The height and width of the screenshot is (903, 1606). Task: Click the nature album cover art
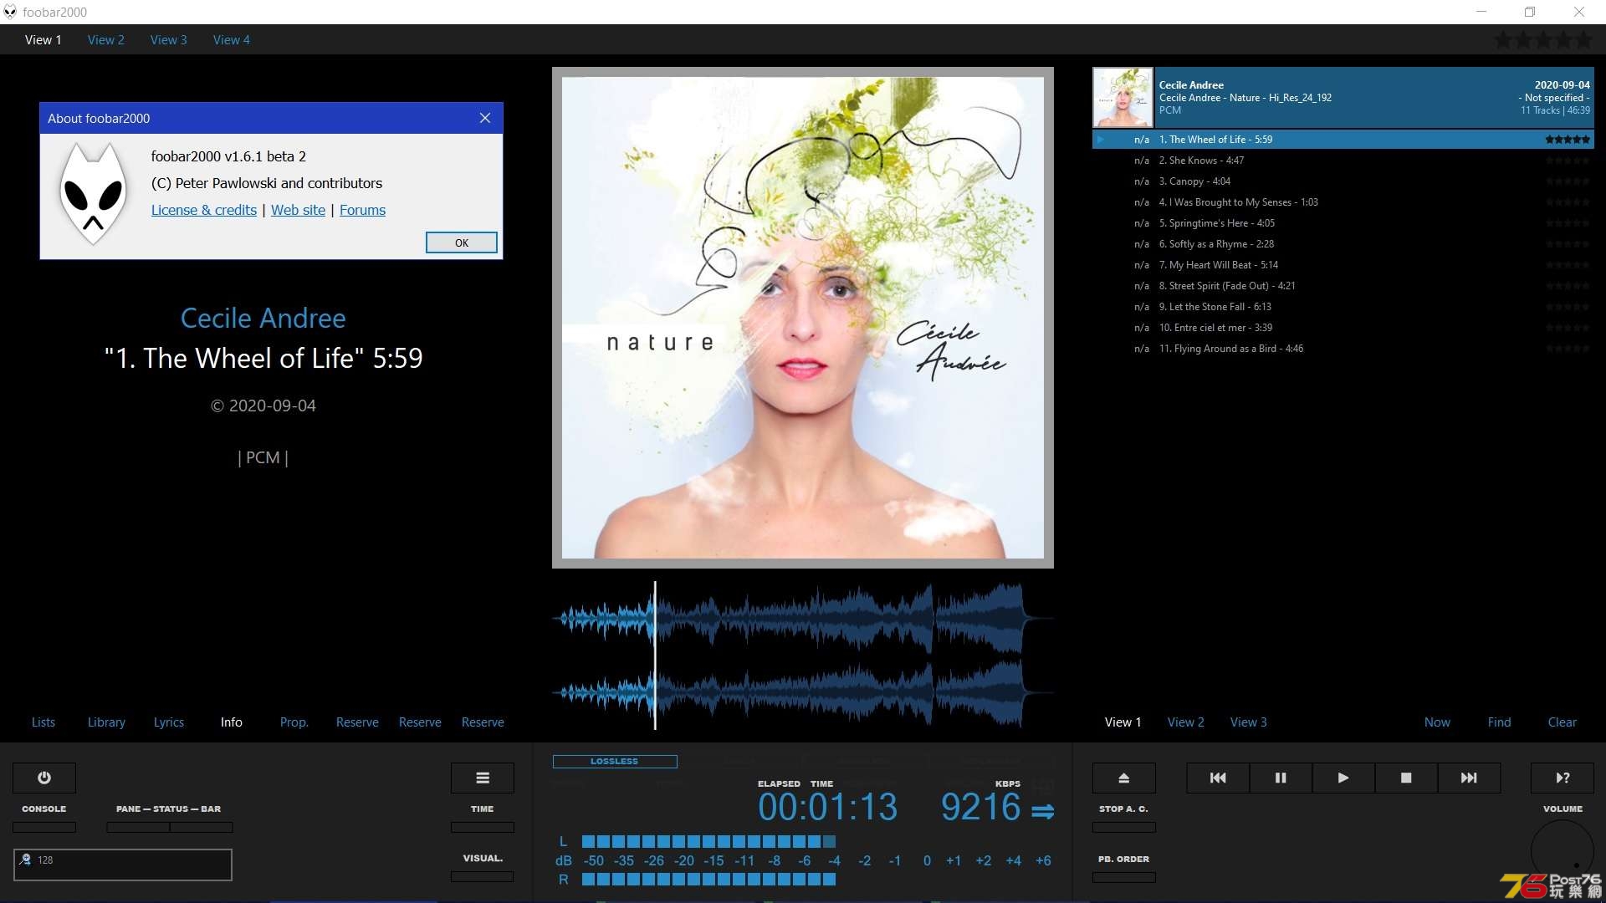tap(803, 318)
